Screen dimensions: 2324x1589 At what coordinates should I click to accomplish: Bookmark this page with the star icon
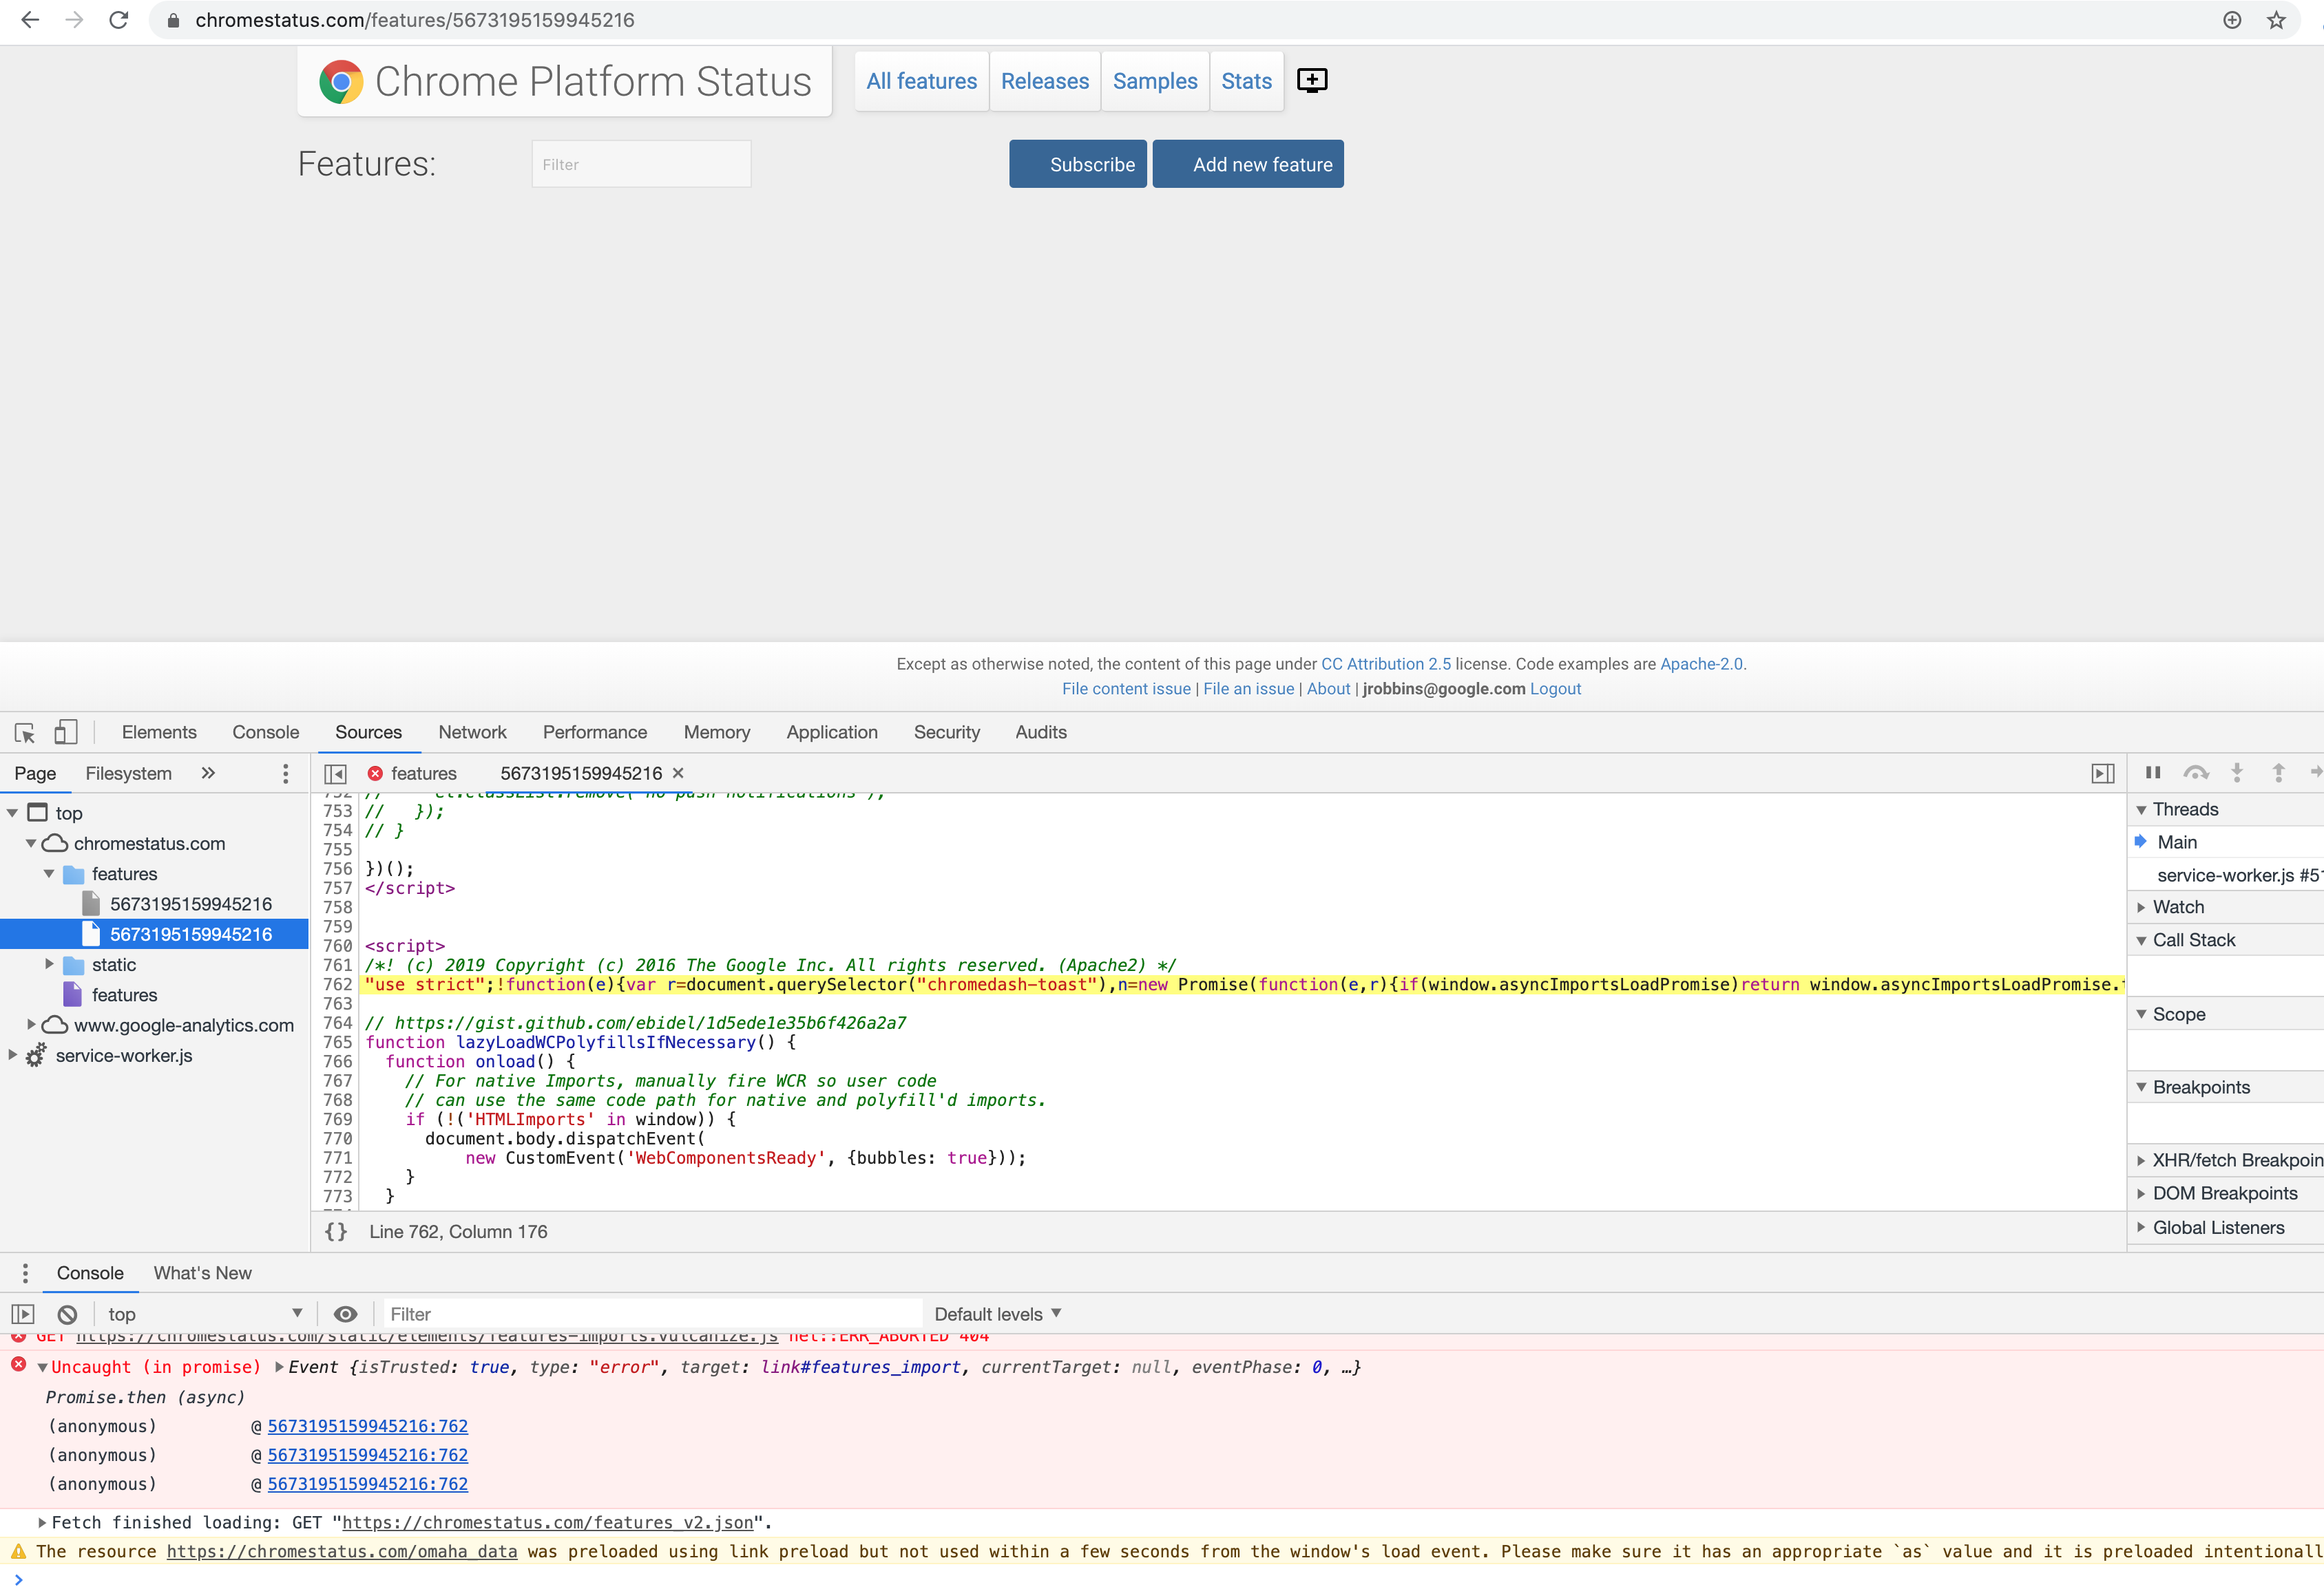2276,20
